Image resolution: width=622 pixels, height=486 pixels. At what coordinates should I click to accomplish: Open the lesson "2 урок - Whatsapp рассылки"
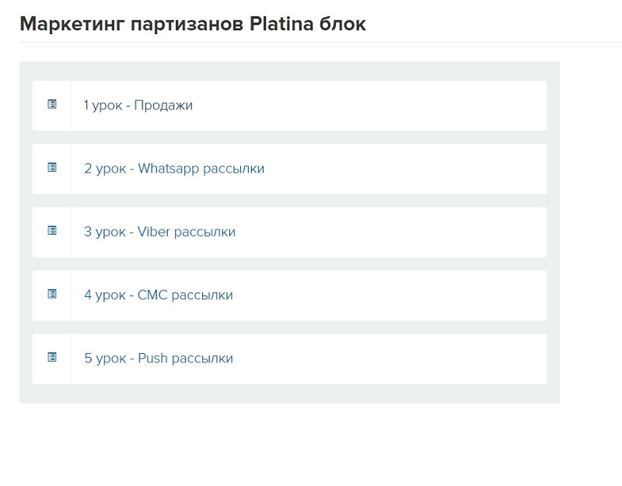(175, 169)
